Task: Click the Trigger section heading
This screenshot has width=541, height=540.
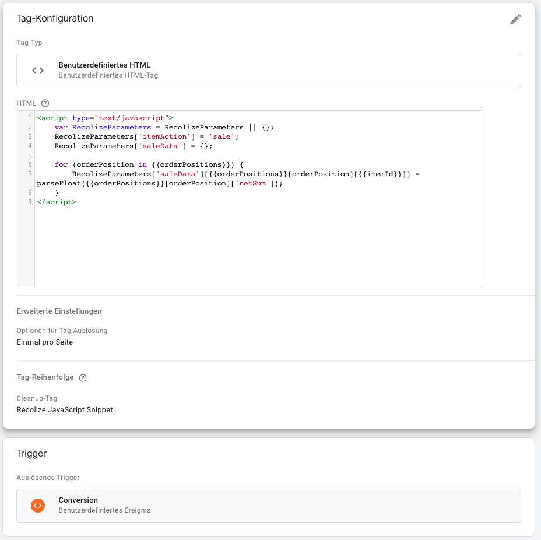Action: click(31, 453)
